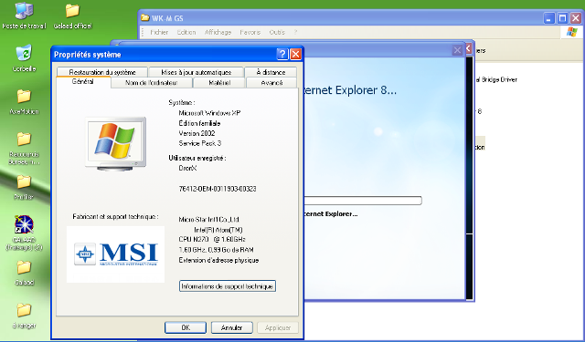585x342 pixels.
Task: Switch to the Matériel tab
Action: point(219,83)
